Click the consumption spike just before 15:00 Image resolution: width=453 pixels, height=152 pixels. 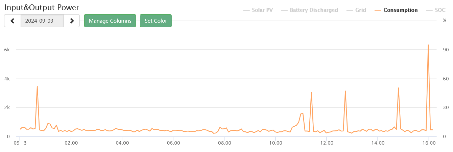(399, 88)
